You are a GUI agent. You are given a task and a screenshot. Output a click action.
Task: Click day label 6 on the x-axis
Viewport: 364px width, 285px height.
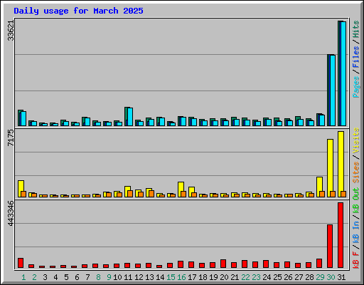tap(77, 277)
